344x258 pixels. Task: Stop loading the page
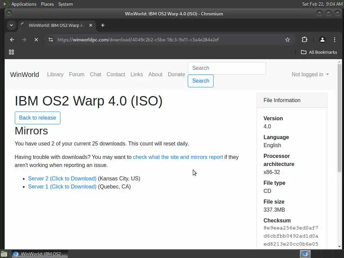(x=36, y=40)
